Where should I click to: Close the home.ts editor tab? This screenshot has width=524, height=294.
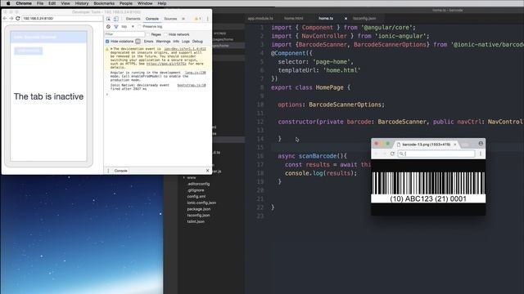click(x=346, y=19)
